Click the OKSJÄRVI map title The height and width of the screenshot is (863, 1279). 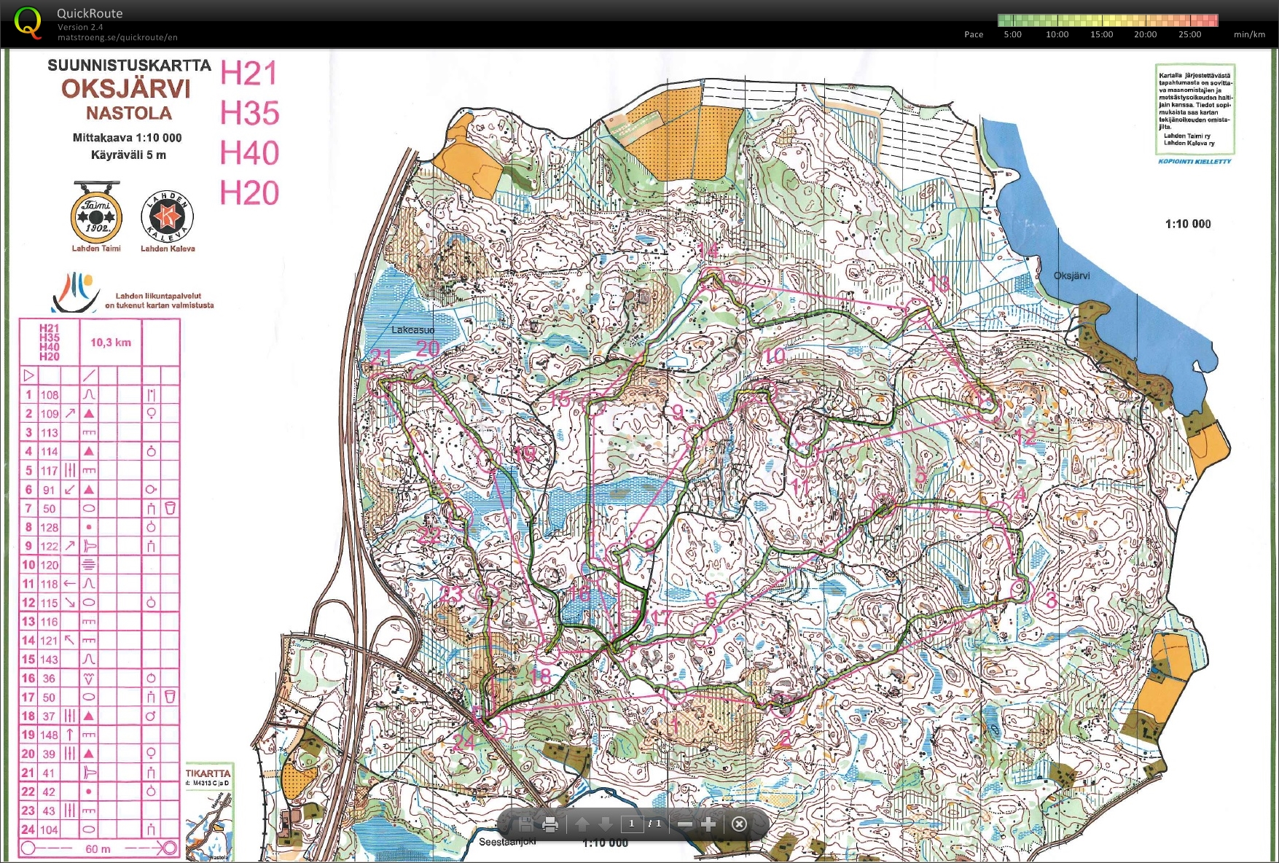coord(126,89)
